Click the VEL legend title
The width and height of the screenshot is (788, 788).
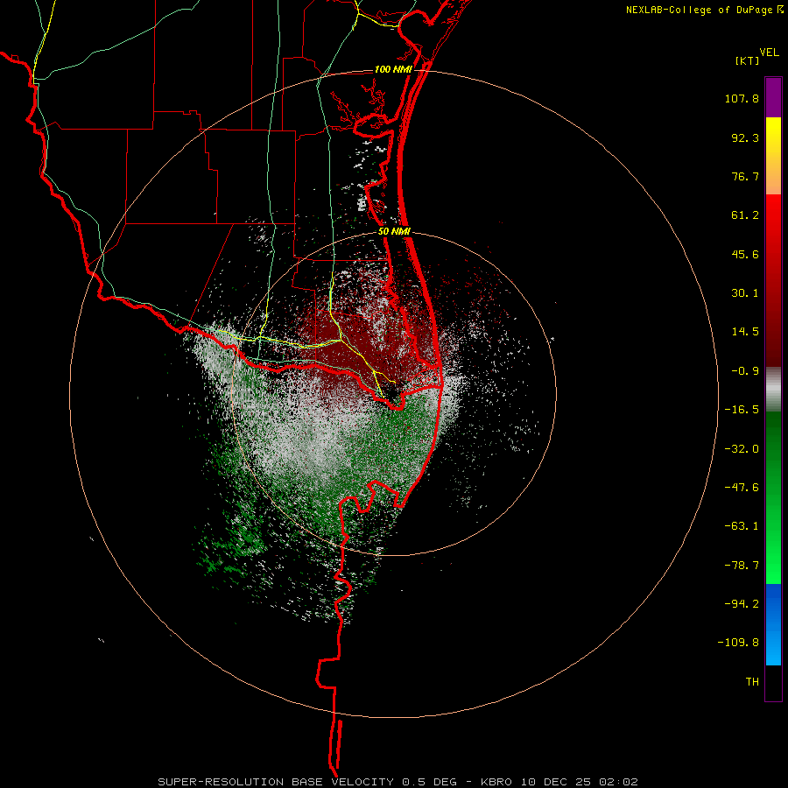(x=769, y=53)
